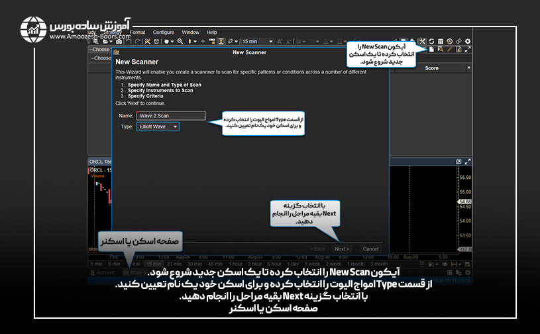
Task: Switch to the Account tab
Action: (102, 273)
